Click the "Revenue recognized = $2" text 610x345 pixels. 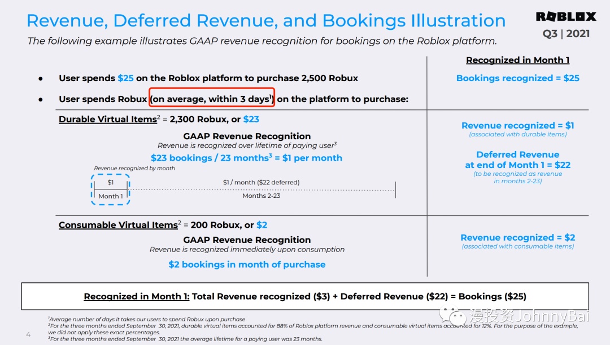pos(517,238)
